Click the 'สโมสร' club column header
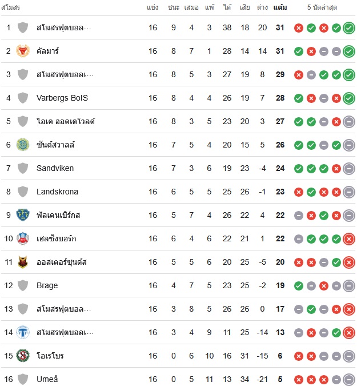The width and height of the screenshot is (357, 386). click(x=10, y=7)
